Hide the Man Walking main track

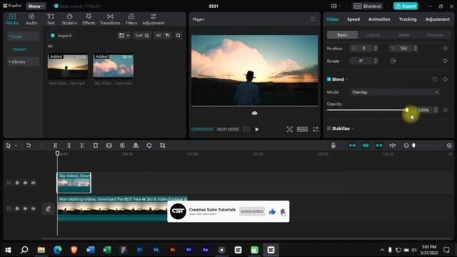[25, 208]
